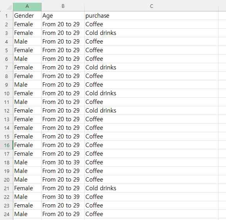
Task: Click the age cell in row 15
Action: click(x=63, y=136)
